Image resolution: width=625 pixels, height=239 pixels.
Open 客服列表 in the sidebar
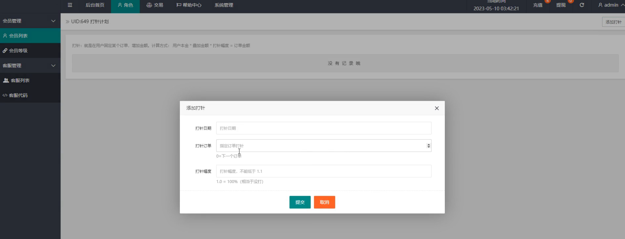[x=20, y=80]
